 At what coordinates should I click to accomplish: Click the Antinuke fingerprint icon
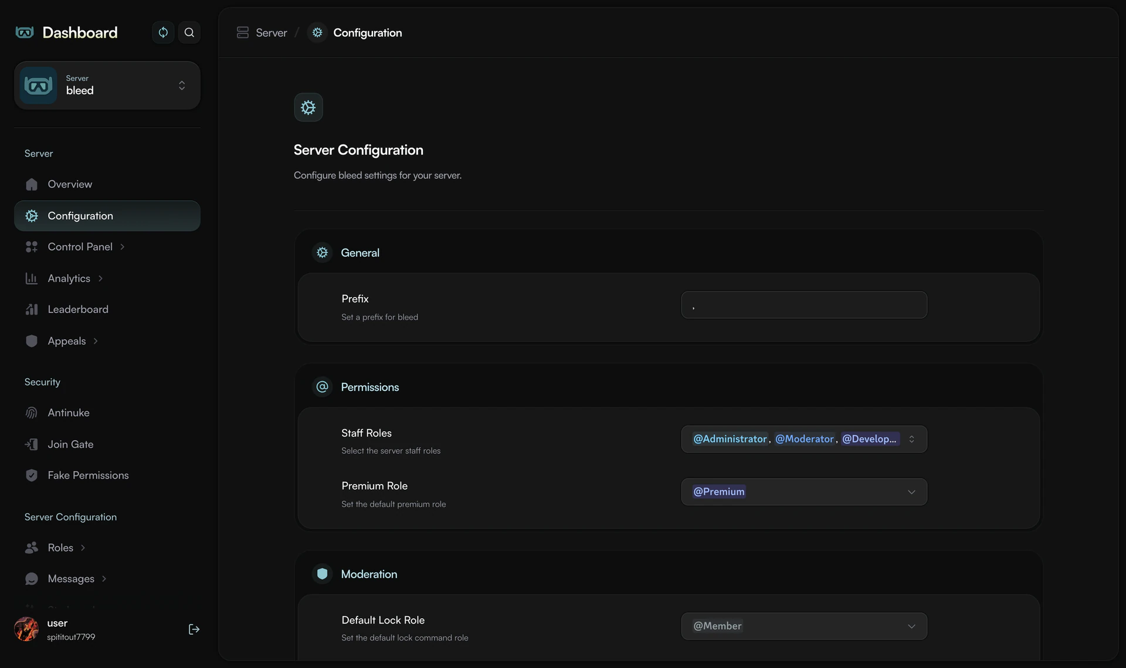point(32,413)
